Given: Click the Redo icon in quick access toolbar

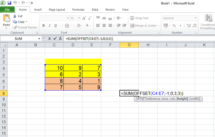Looking at the screenshot, I should point(23,3).
